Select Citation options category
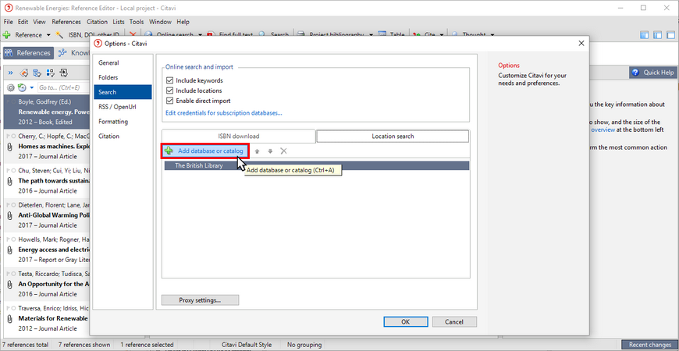Image resolution: width=679 pixels, height=351 pixels. tap(123, 136)
